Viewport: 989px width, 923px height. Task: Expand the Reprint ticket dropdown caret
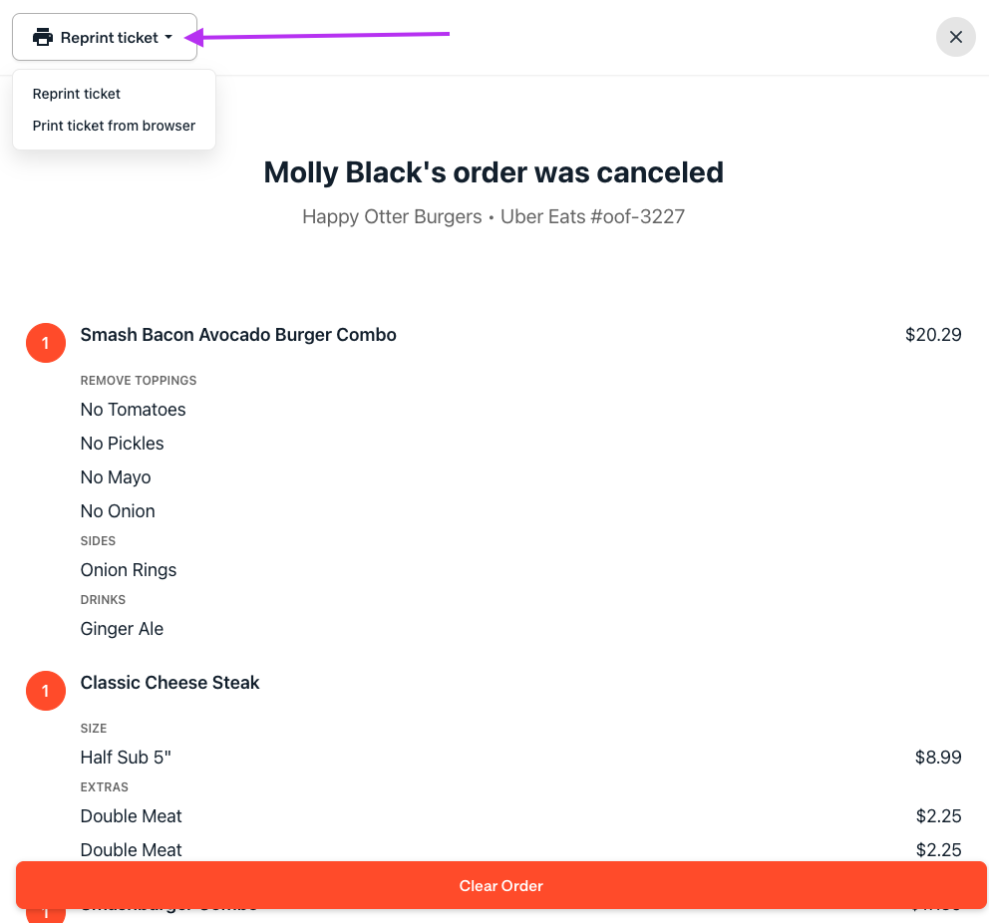pos(169,38)
